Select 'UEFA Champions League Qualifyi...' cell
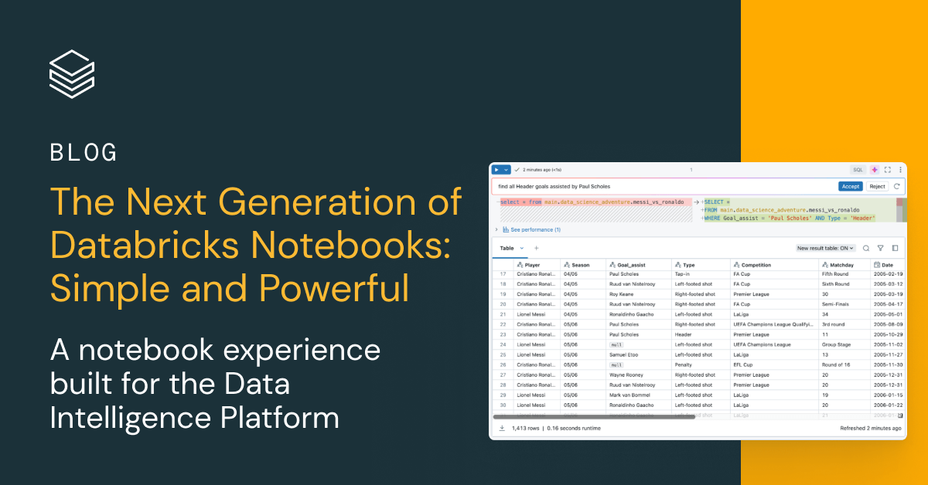This screenshot has height=485, width=928. (774, 324)
